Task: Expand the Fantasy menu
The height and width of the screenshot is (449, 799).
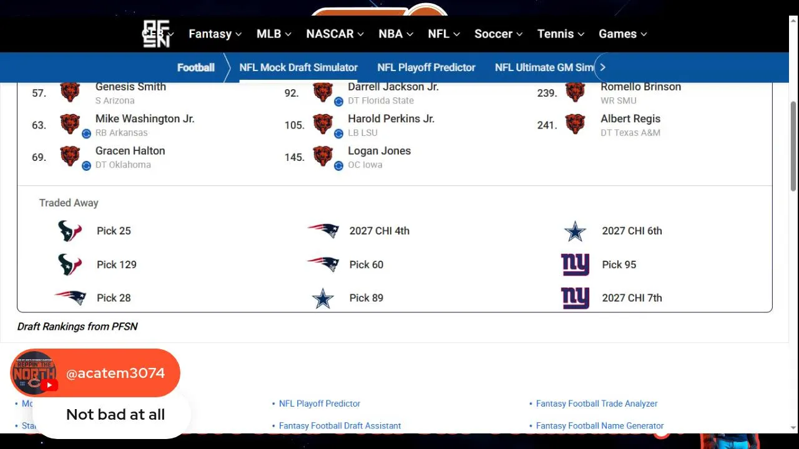Action: coord(215,34)
